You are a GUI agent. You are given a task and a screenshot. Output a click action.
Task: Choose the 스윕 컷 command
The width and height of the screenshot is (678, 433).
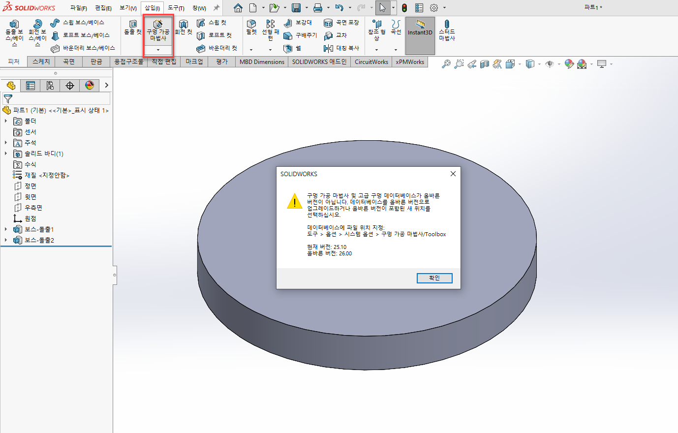pos(212,23)
